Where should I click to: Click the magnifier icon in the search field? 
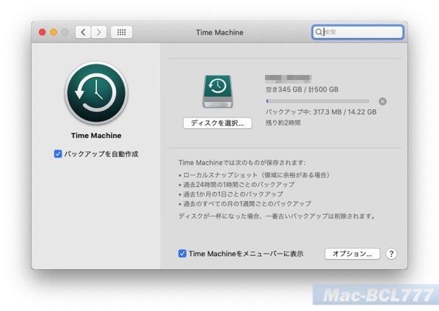click(319, 32)
